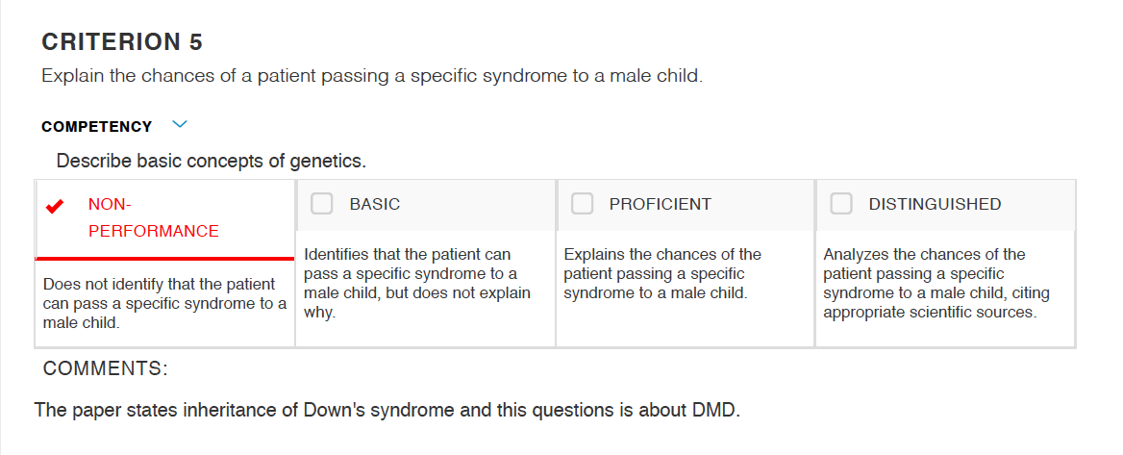
Task: Select the NON-PERFORMANCE level header
Action: pyautogui.click(x=153, y=217)
